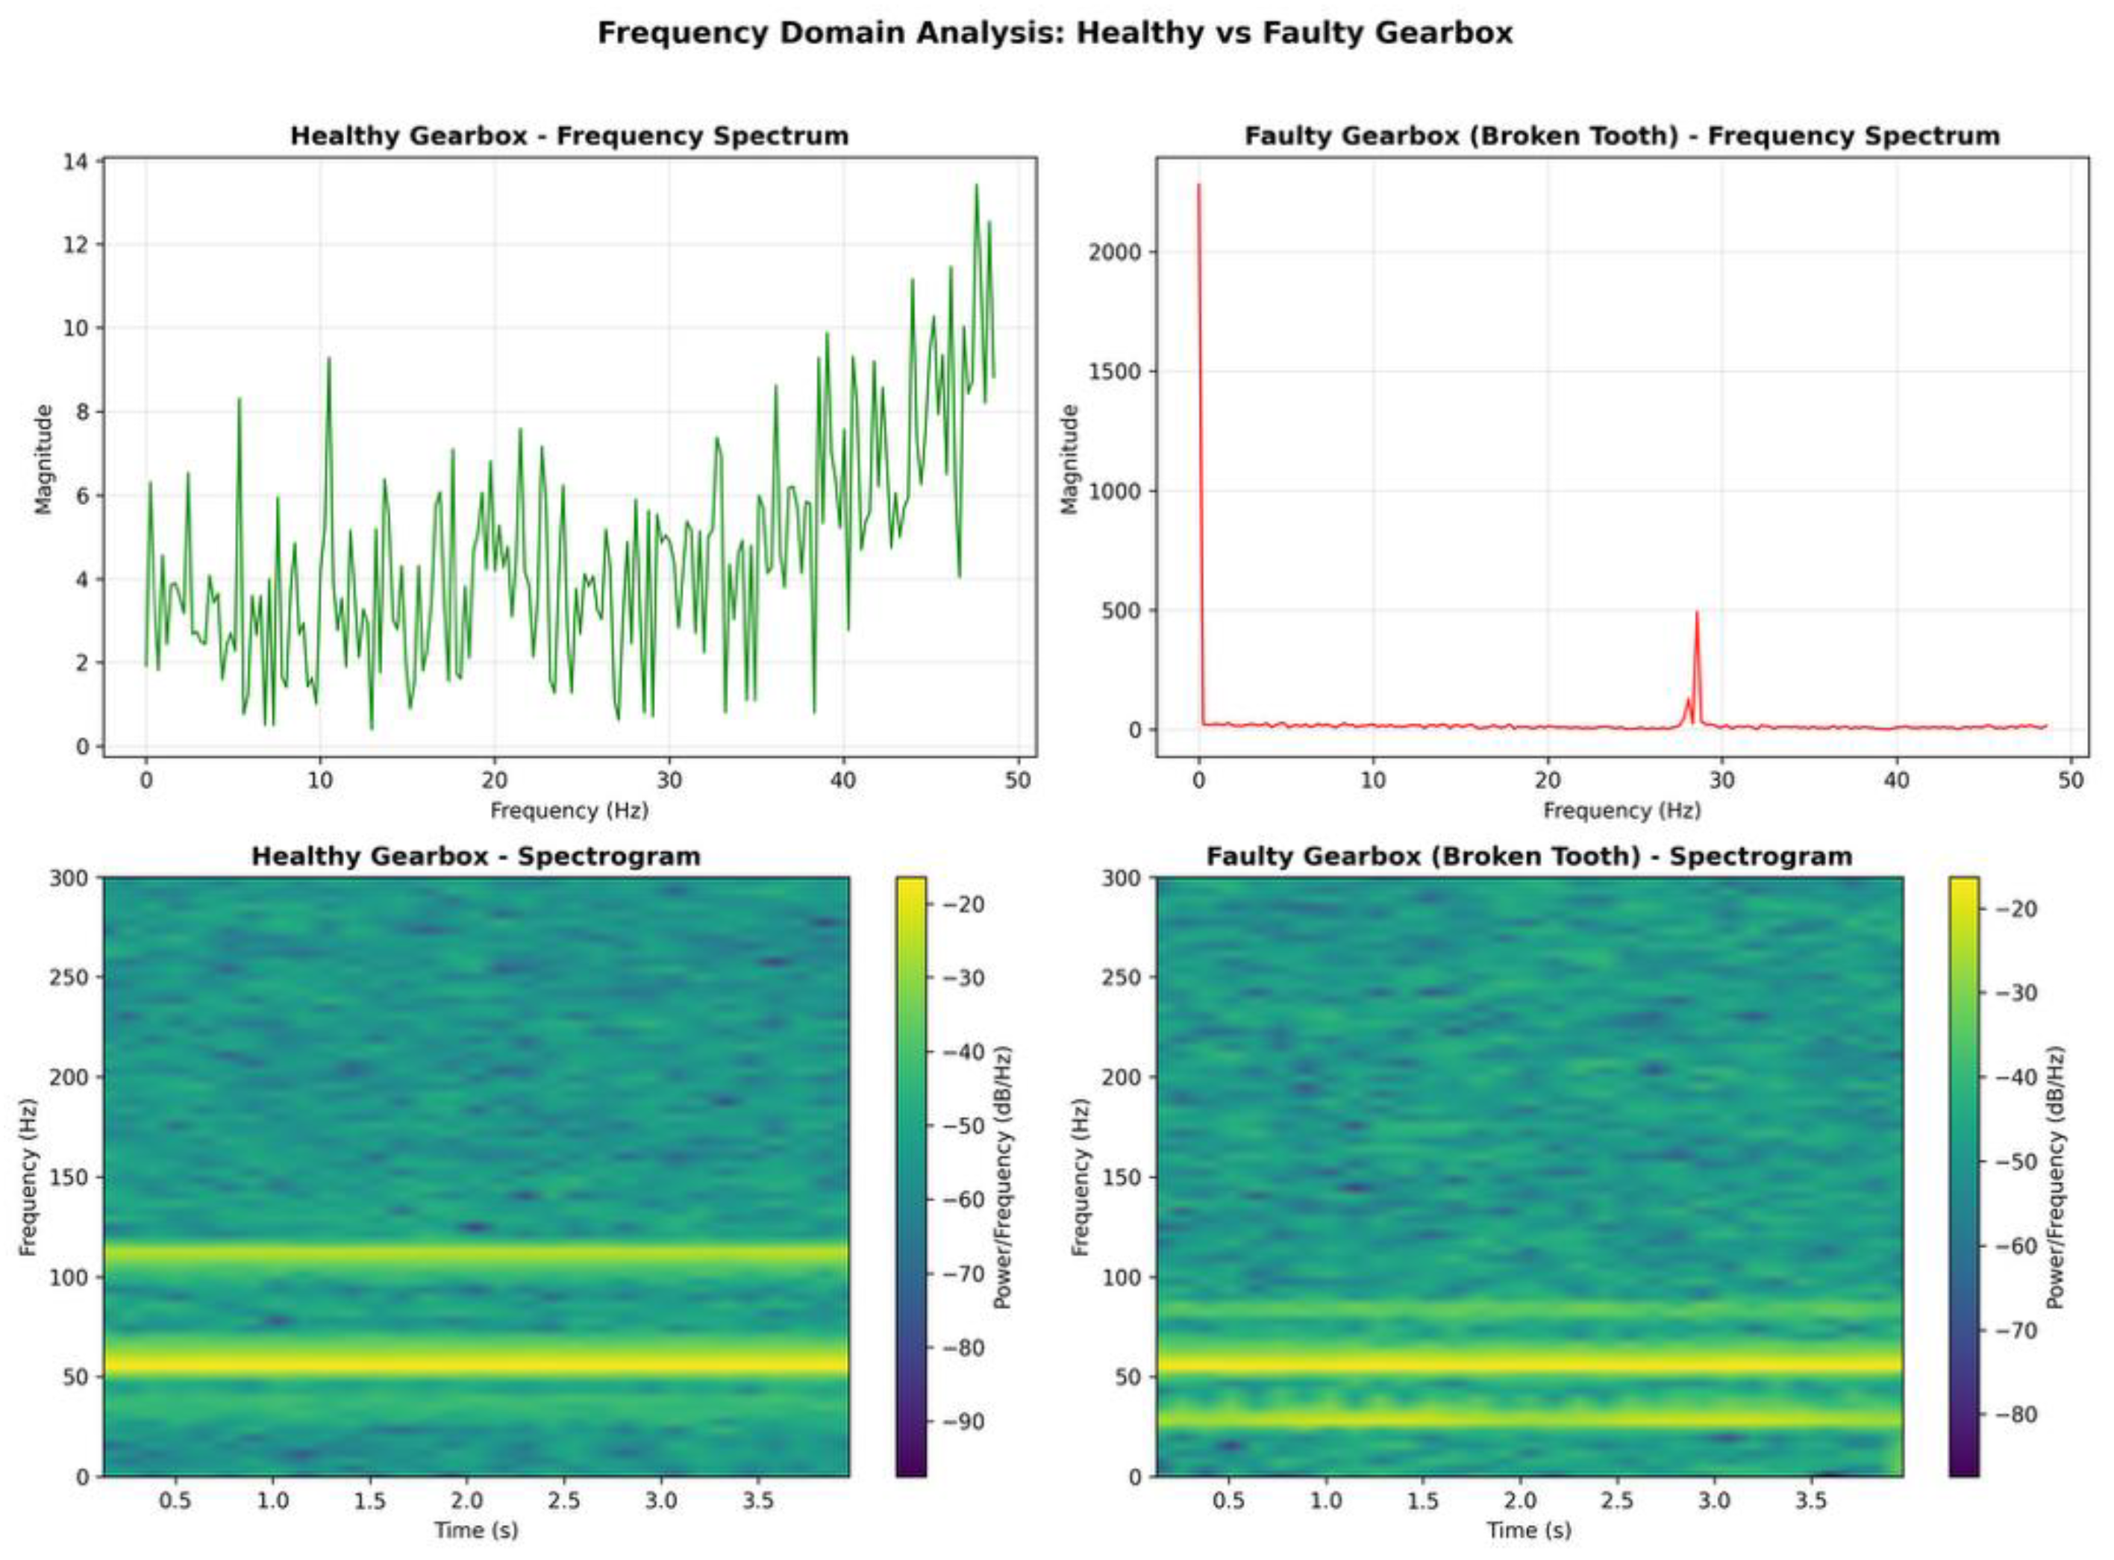Click the main title 'Frequency Domain Analysis: Healthy vs Faulty Gearbox'
Image resolution: width=2114 pixels, height=1560 pixels.
tap(1055, 33)
